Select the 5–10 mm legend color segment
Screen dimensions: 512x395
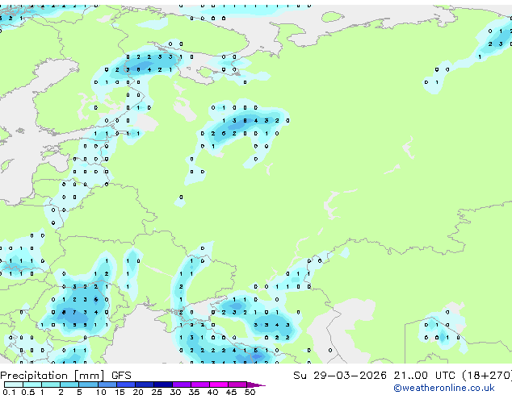pos(89,385)
